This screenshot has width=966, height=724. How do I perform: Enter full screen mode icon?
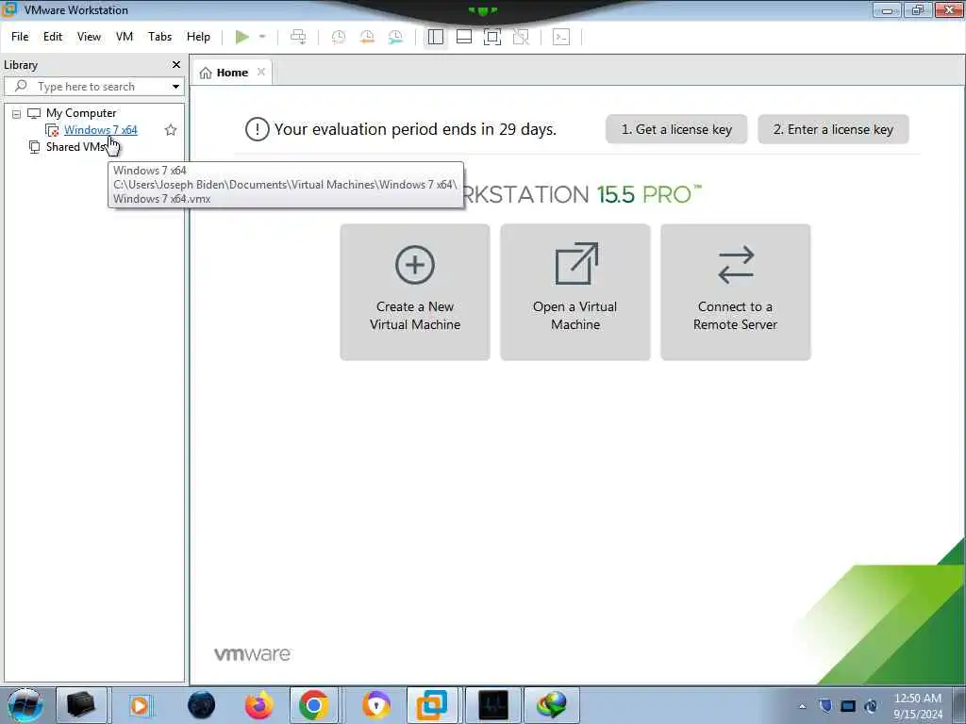(492, 37)
